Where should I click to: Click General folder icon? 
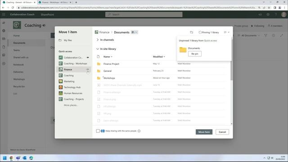point(99,71)
